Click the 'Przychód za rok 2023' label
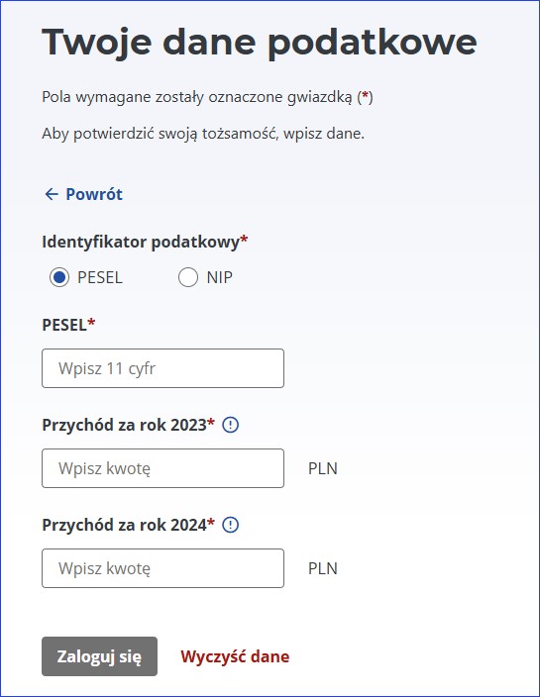Viewport: 540px width, 697px height. [128, 425]
